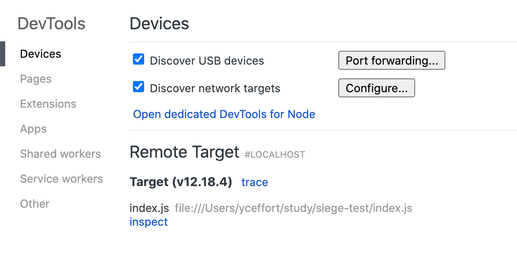Open dedicated DevTools for Node
Screen dimensions: 517x255
click(x=224, y=114)
